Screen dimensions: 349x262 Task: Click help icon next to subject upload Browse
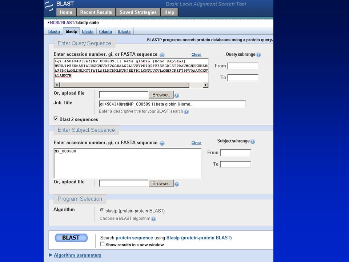pos(177,184)
